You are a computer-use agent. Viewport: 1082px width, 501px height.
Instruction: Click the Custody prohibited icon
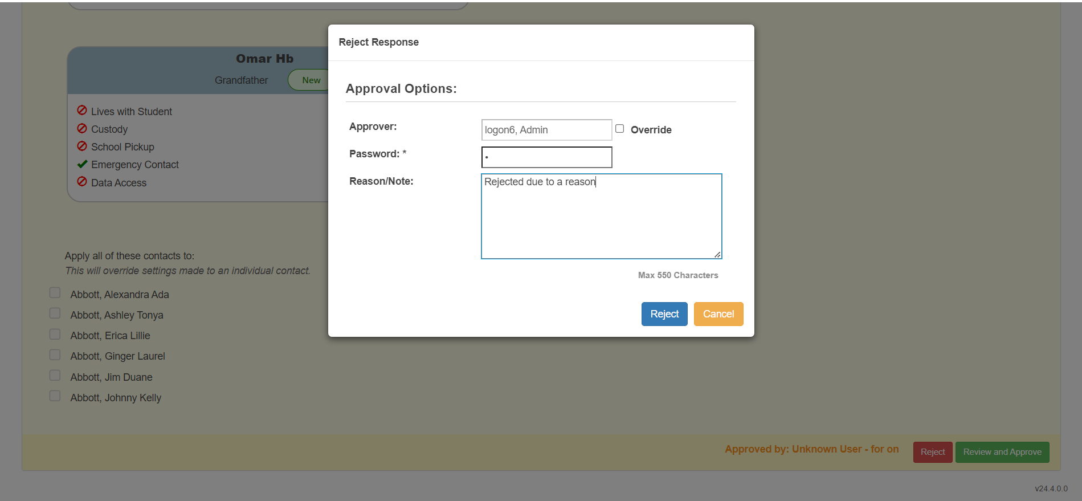pos(82,129)
